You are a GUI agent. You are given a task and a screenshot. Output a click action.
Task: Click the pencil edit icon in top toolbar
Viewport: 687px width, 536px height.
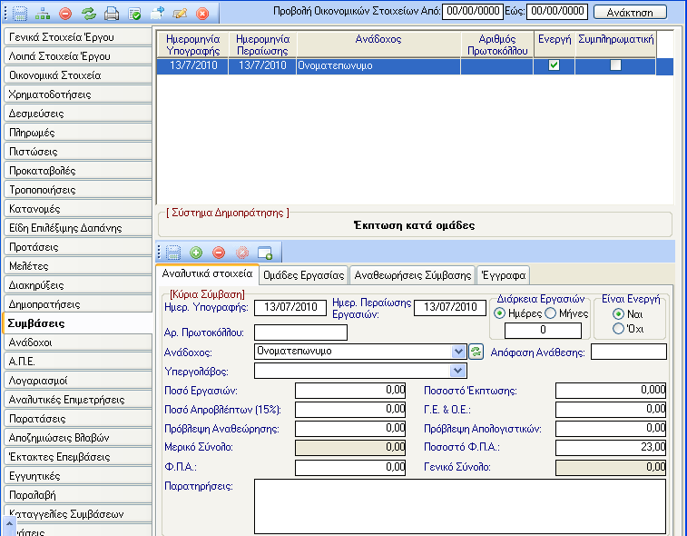click(x=180, y=14)
